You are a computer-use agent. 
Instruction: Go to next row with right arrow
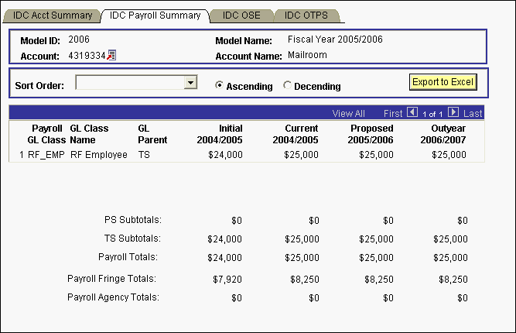click(x=453, y=113)
